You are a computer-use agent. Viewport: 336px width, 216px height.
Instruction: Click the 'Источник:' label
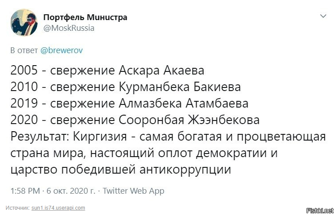(x=17, y=208)
